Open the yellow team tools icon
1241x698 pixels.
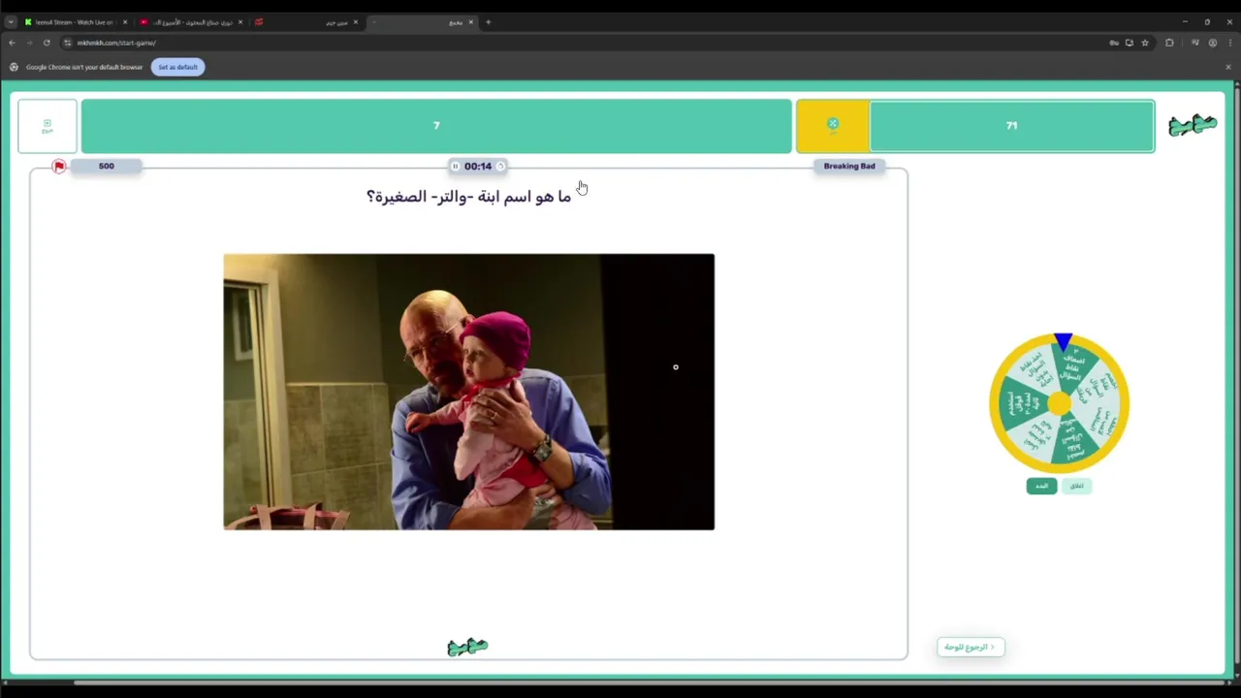(833, 125)
